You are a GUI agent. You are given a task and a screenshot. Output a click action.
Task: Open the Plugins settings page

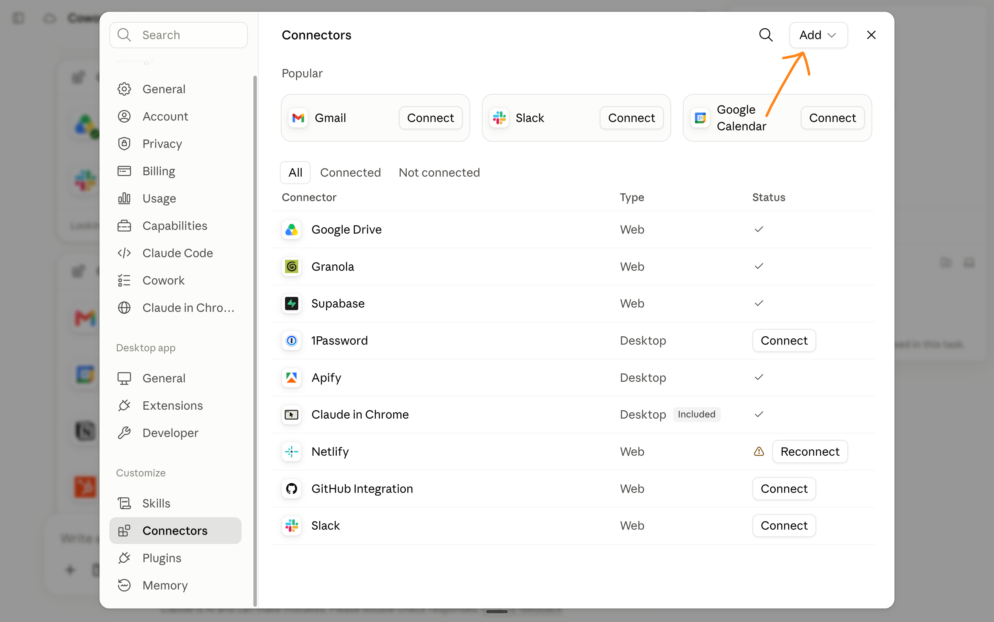(x=175, y=558)
